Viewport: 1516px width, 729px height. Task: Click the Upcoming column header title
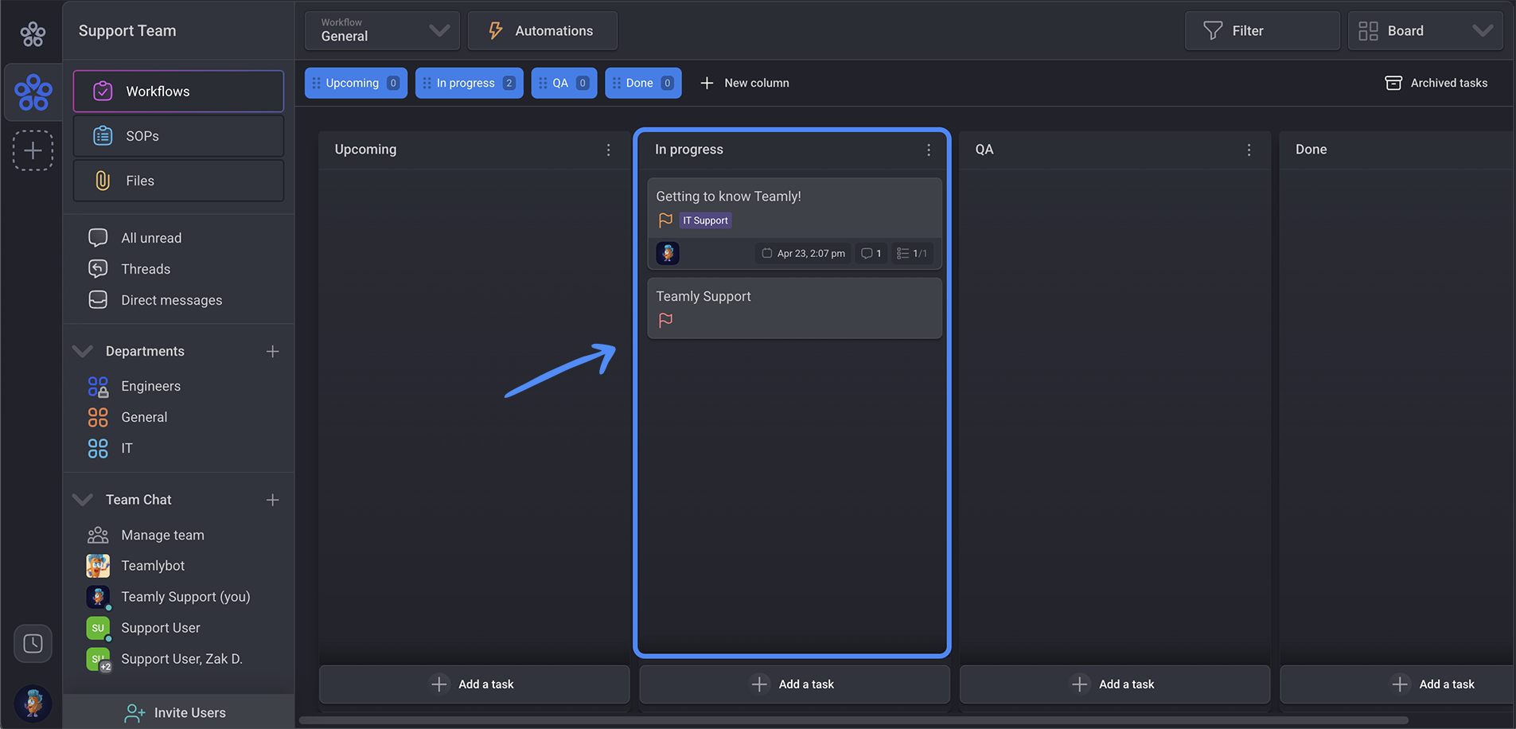365,150
